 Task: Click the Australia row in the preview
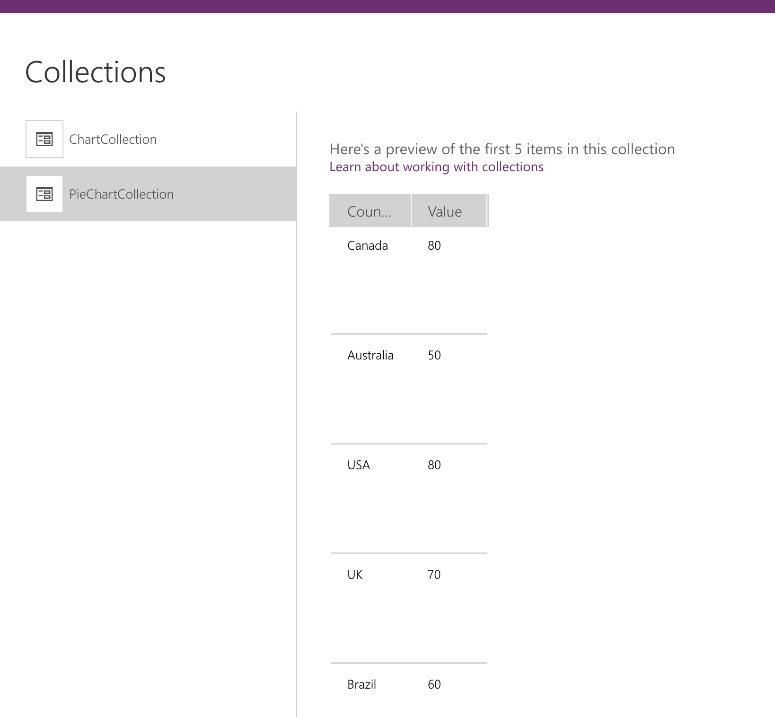point(370,355)
